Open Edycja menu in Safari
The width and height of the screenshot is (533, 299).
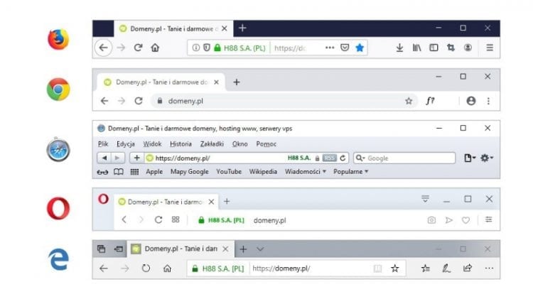pos(126,144)
